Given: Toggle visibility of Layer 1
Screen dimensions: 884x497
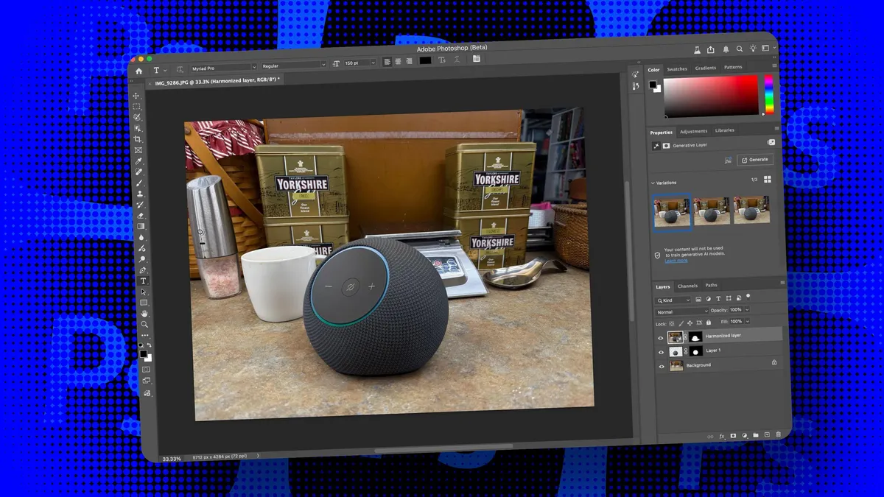Looking at the screenshot, I should (x=660, y=352).
